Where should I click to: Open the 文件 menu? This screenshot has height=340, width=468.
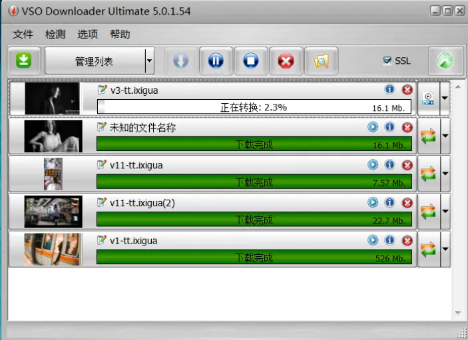(23, 34)
